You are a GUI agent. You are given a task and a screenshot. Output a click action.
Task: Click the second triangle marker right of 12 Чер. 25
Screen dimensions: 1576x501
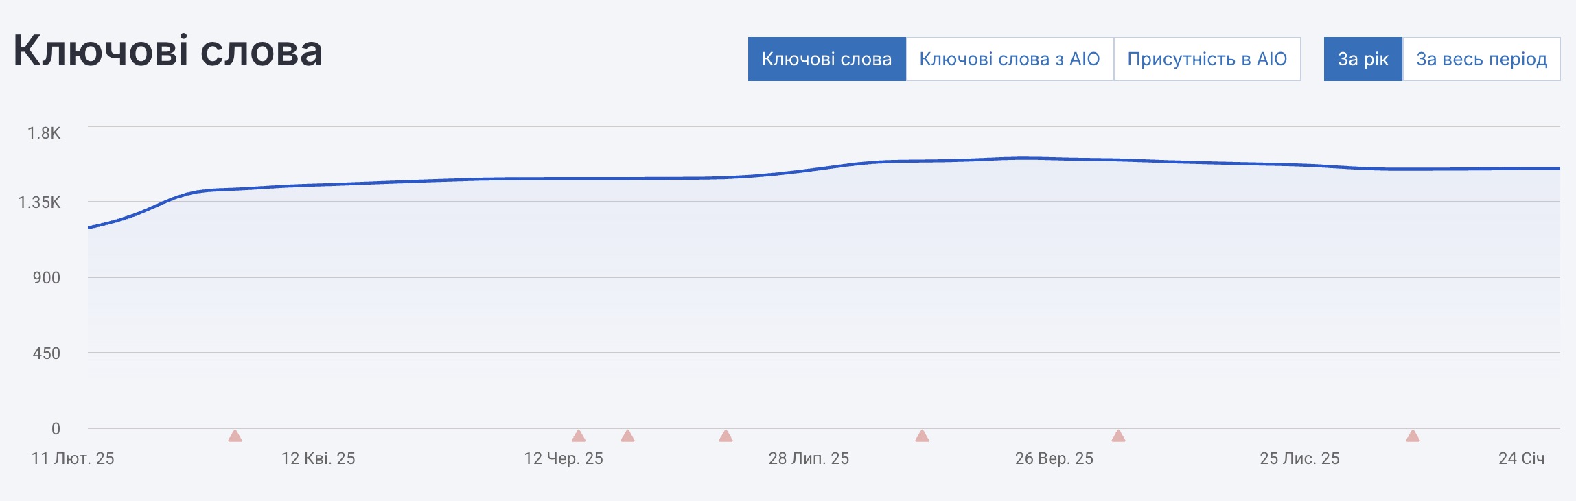[x=627, y=436]
